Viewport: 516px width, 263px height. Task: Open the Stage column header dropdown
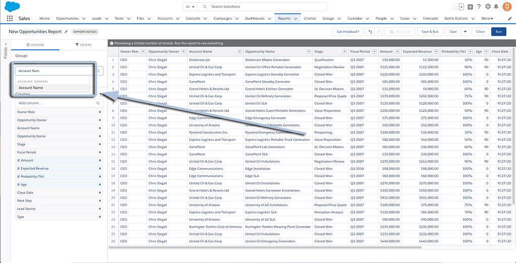click(x=345, y=51)
